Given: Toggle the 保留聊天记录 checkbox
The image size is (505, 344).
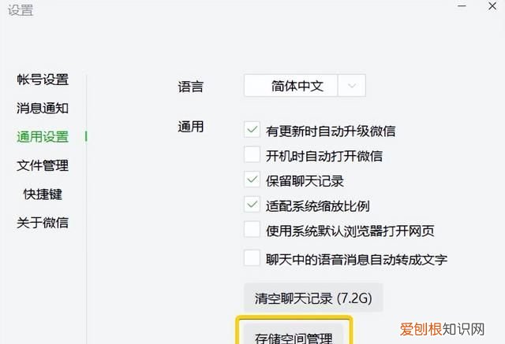Looking at the screenshot, I should [252, 179].
